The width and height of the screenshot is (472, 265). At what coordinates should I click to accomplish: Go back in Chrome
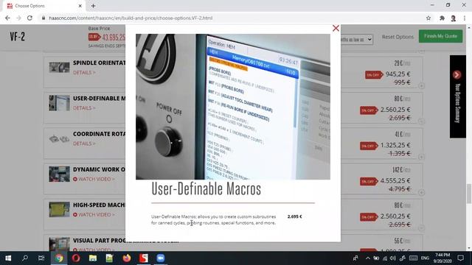click(x=7, y=18)
